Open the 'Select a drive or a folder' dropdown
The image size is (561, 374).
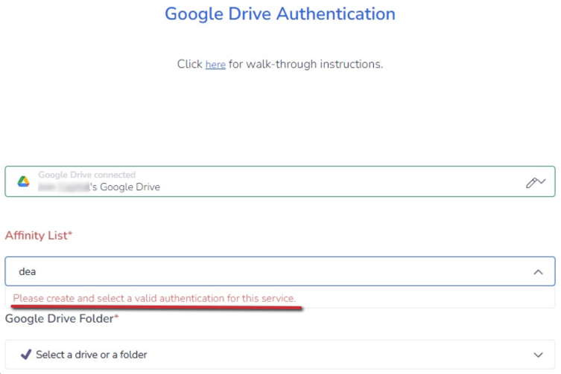tap(280, 355)
